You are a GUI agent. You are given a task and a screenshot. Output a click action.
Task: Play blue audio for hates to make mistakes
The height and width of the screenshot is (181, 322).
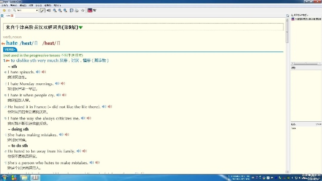[x=91, y=162]
